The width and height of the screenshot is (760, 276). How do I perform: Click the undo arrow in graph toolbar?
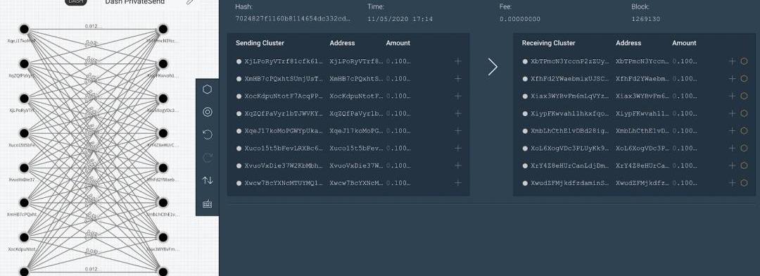coord(208,134)
